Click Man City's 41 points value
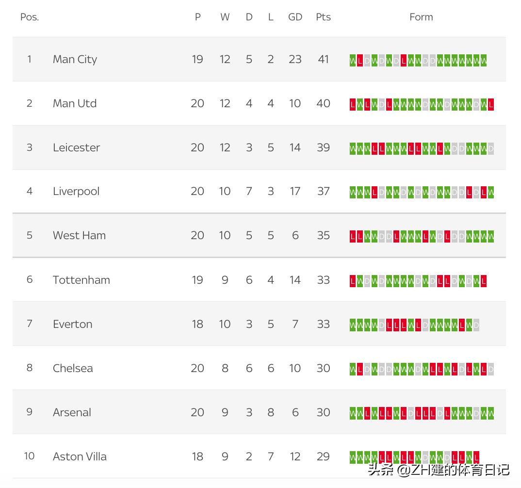The height and width of the screenshot is (488, 521). point(323,59)
